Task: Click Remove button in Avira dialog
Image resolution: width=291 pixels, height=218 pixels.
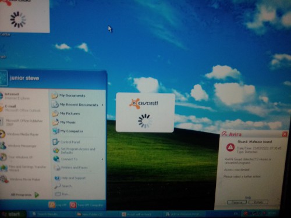Action: click(237, 202)
